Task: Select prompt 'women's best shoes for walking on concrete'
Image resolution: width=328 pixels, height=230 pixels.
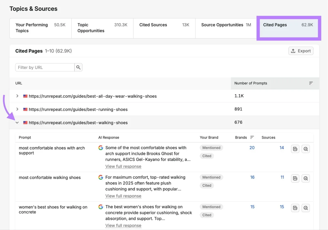Action: (53, 210)
